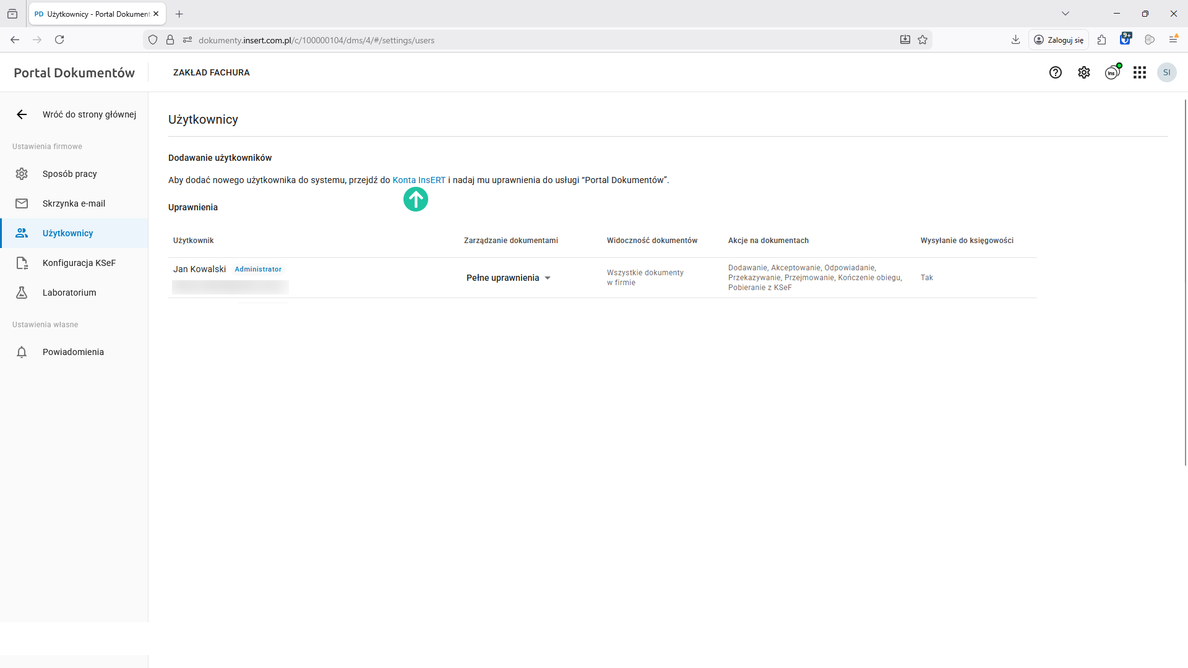Click the green up-arrow marker
This screenshot has height=668, width=1188.
click(416, 199)
